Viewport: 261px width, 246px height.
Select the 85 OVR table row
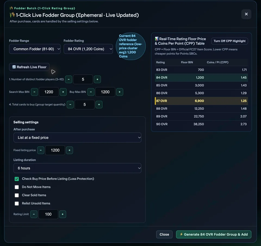click(x=201, y=85)
